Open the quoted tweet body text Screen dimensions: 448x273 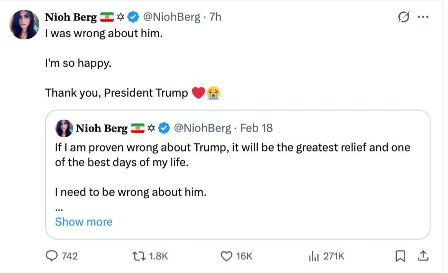(232, 155)
